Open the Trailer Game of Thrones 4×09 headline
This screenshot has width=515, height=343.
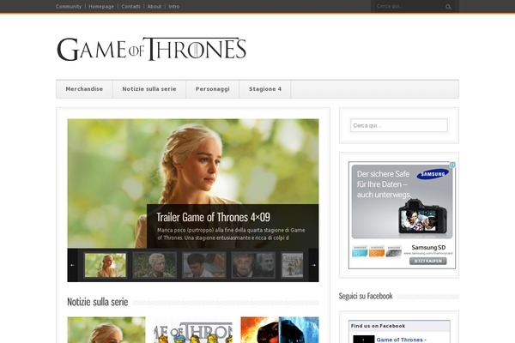(x=213, y=217)
